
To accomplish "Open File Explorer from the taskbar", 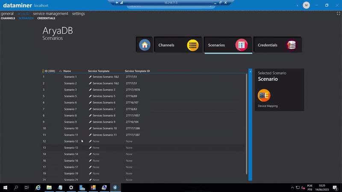I will 49,187.
